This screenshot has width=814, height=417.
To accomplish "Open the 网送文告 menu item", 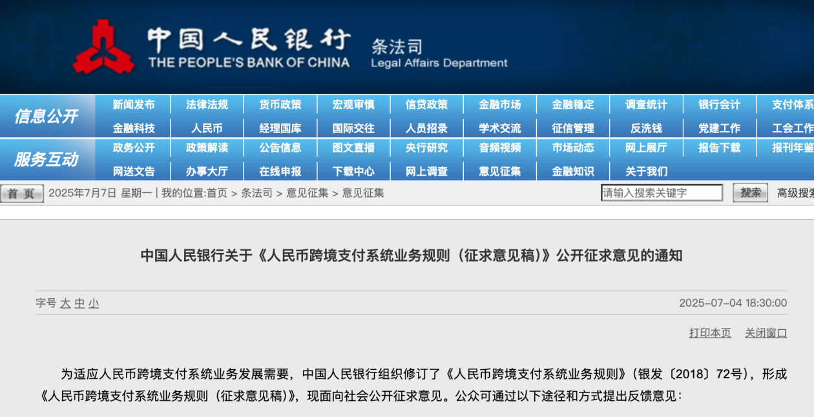I will (134, 172).
